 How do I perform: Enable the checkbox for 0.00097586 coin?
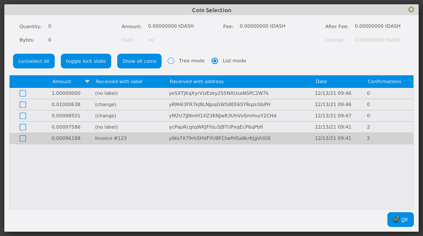coord(23,127)
